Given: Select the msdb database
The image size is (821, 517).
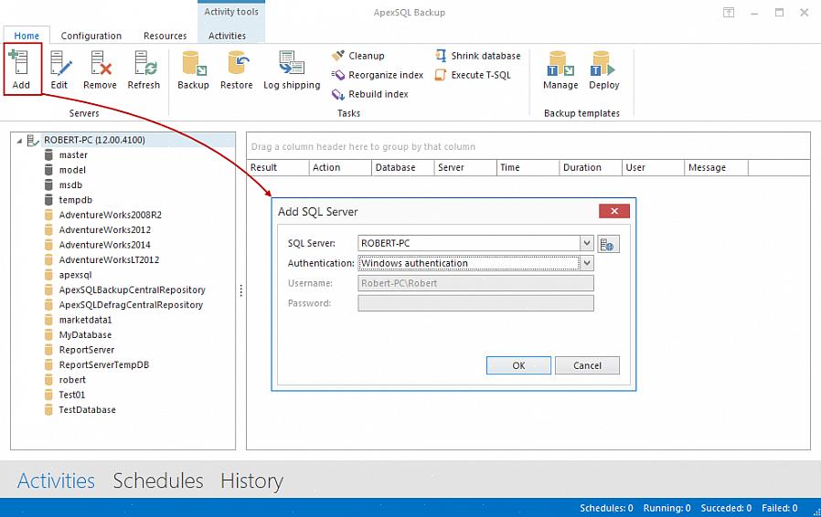Looking at the screenshot, I should [70, 185].
